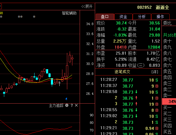This screenshot has height=135, width=176.
Task: Select the 卖一 order book row
Action: (x=169, y=95)
